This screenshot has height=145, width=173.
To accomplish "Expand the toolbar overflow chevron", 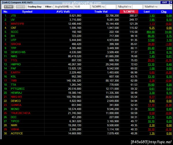I will point(171,6).
